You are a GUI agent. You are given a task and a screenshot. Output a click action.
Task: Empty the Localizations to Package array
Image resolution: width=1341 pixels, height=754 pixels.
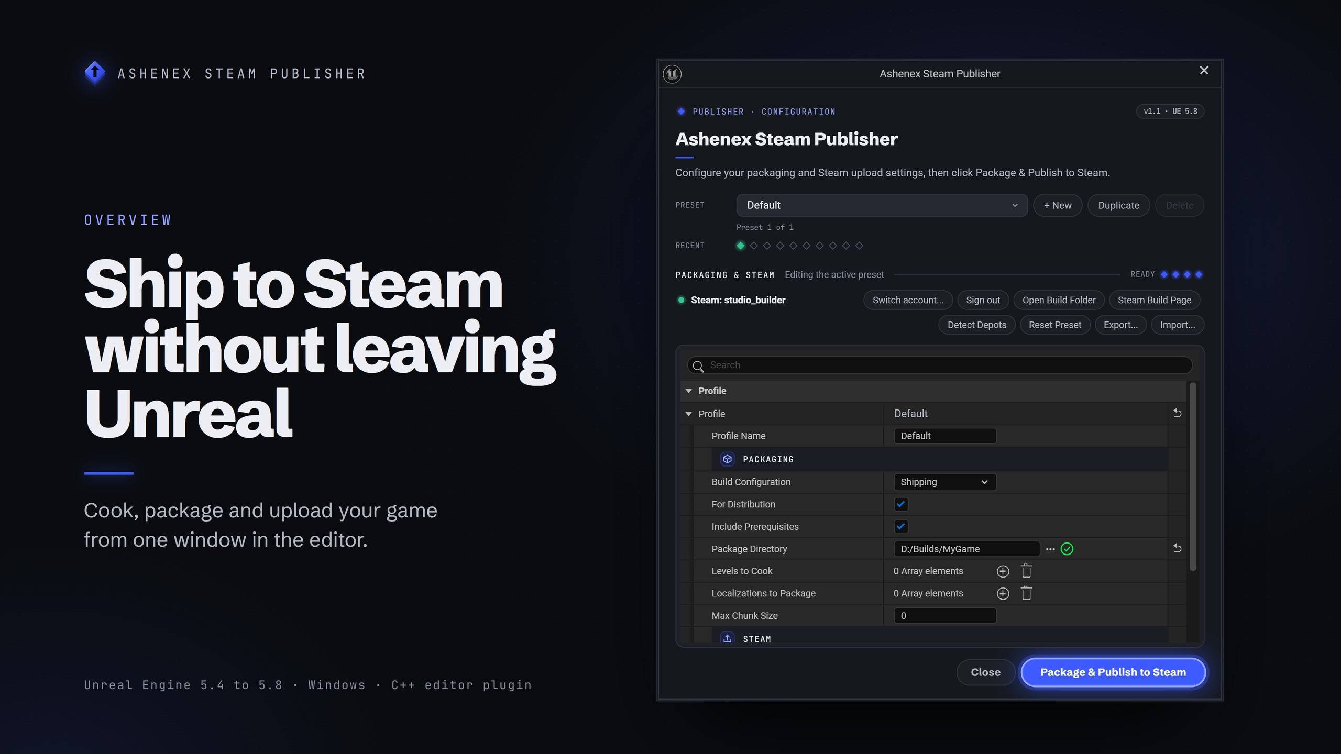coord(1026,593)
